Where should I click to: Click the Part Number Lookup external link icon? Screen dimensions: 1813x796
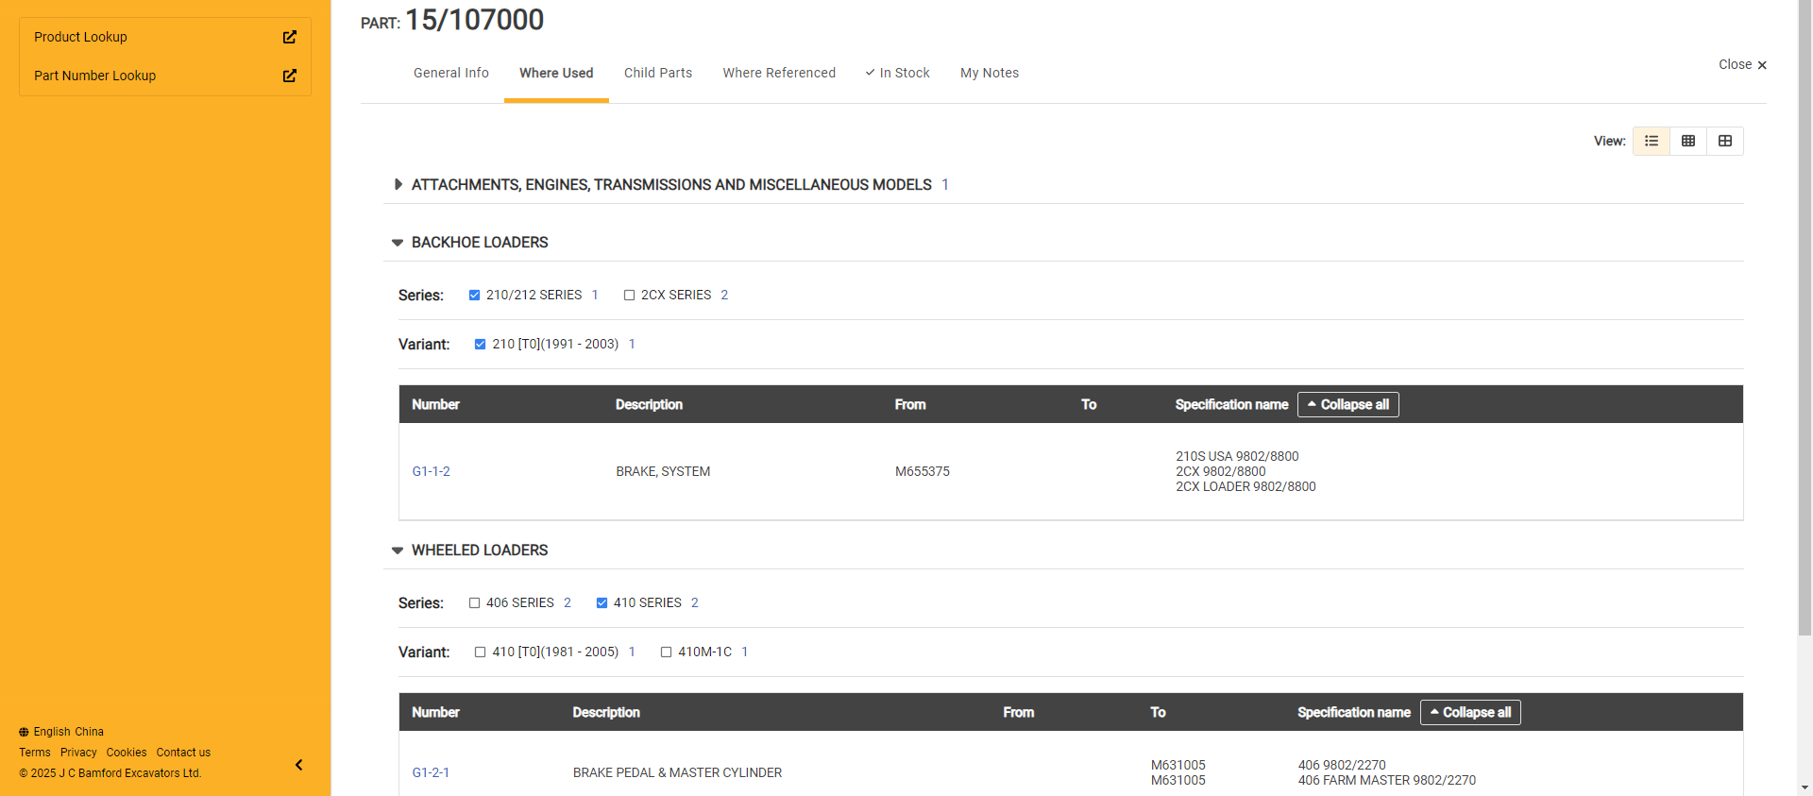click(x=290, y=76)
